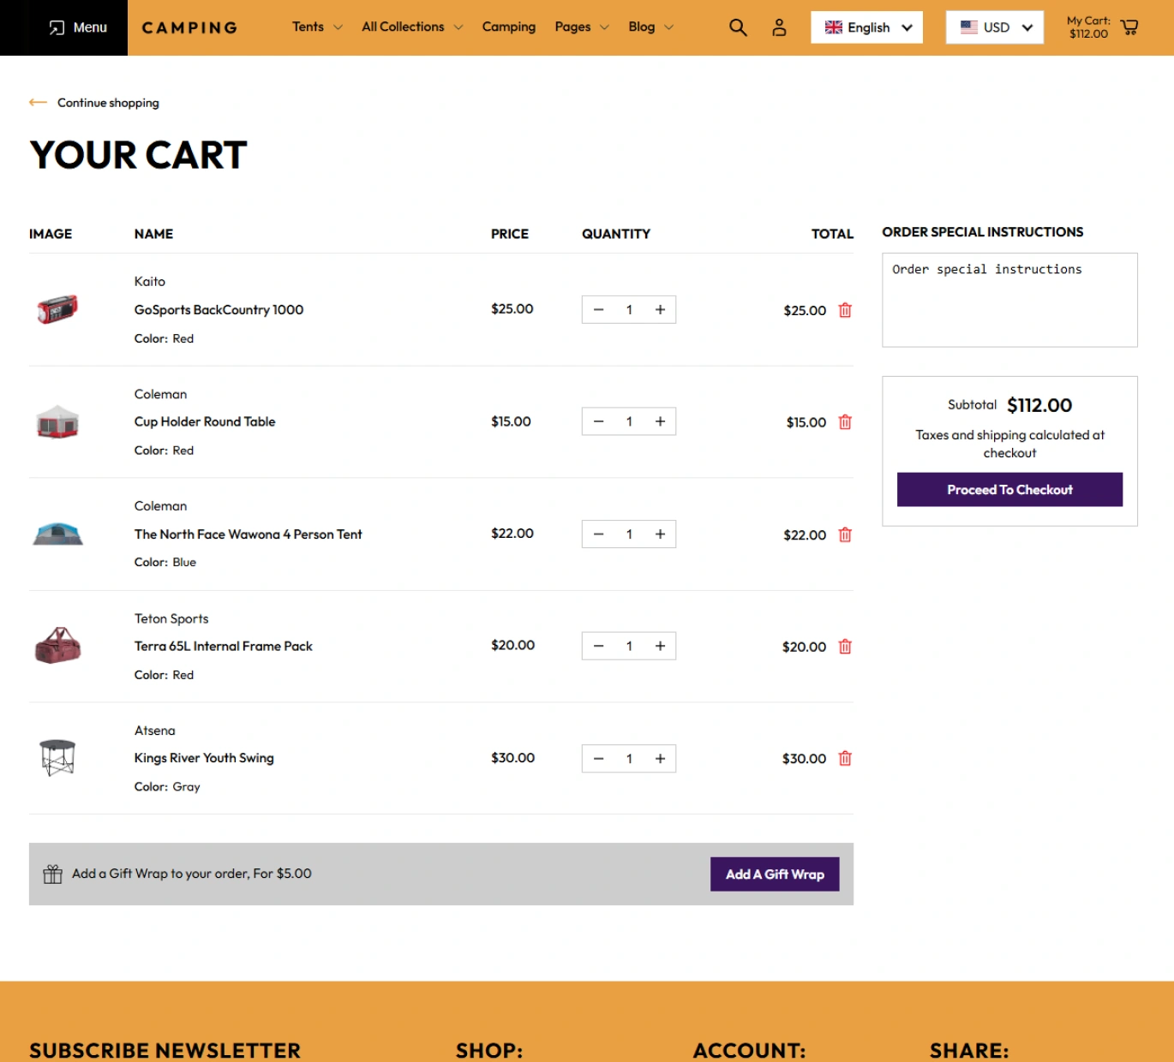The height and width of the screenshot is (1062, 1174).
Task: Click the gift box icon in gift wrap bar
Action: click(53, 874)
